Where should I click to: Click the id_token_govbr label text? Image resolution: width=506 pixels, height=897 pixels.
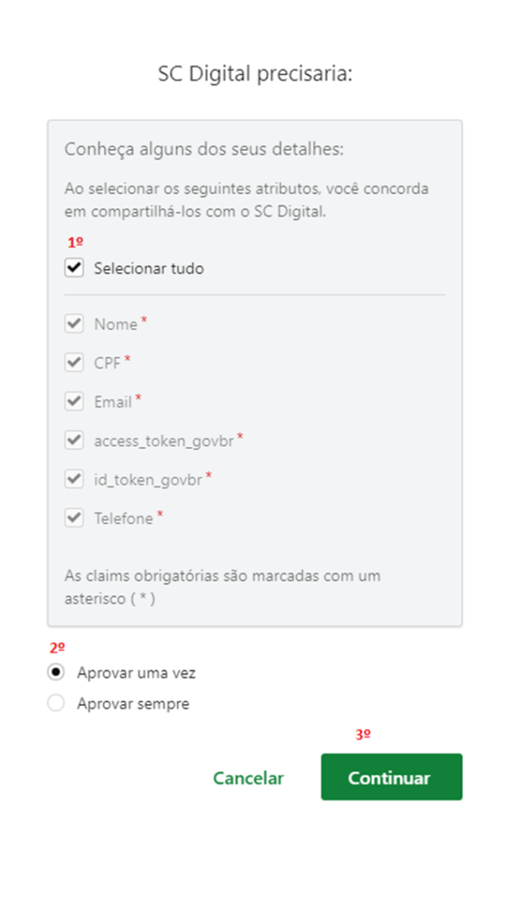coord(148,479)
